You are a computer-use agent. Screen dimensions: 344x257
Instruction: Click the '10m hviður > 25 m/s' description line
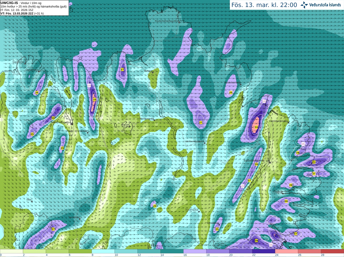(x=34, y=6)
